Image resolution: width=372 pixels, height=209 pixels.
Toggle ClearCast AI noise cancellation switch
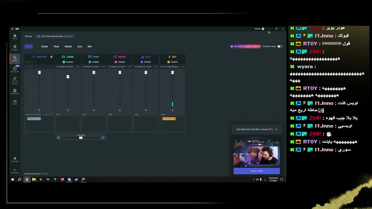tap(249, 141)
